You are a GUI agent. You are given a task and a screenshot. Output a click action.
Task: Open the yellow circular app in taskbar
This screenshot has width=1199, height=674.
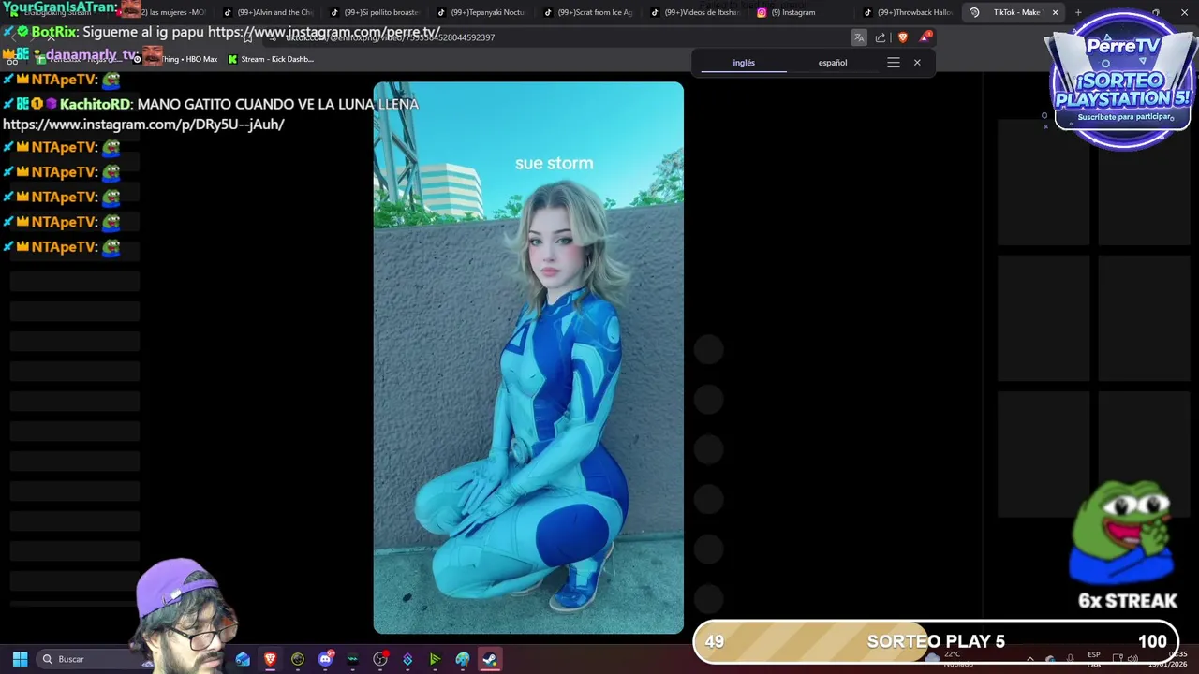297,659
